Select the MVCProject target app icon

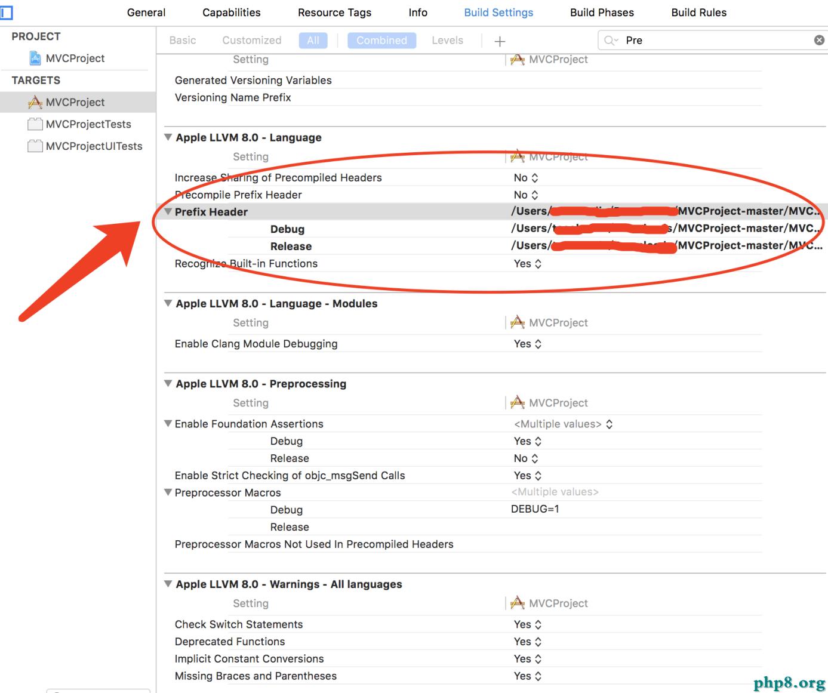35,102
